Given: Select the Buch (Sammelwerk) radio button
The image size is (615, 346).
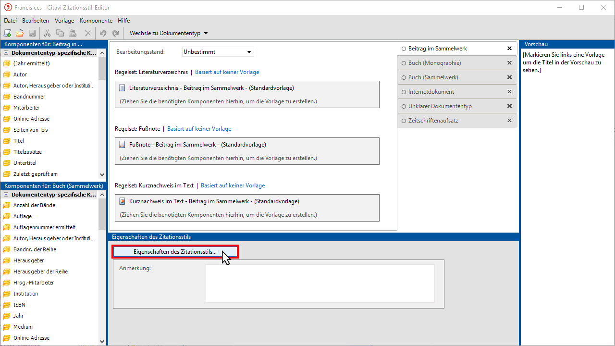Looking at the screenshot, I should coord(404,77).
